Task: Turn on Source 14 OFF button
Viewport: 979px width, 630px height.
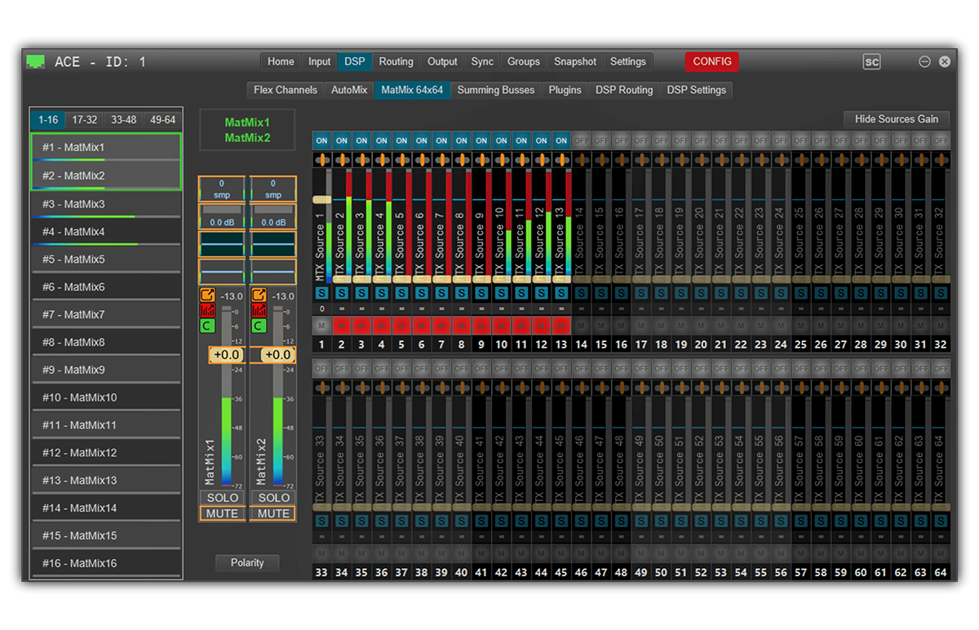Action: click(x=581, y=140)
